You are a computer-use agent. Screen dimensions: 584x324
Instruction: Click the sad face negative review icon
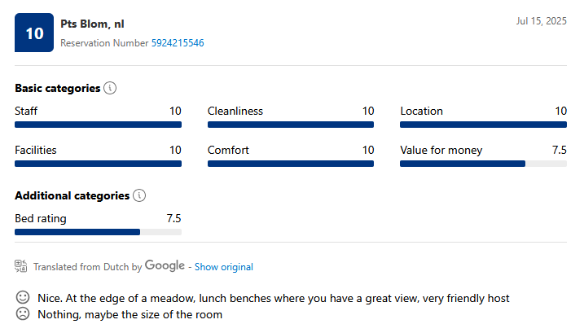pyautogui.click(x=23, y=314)
